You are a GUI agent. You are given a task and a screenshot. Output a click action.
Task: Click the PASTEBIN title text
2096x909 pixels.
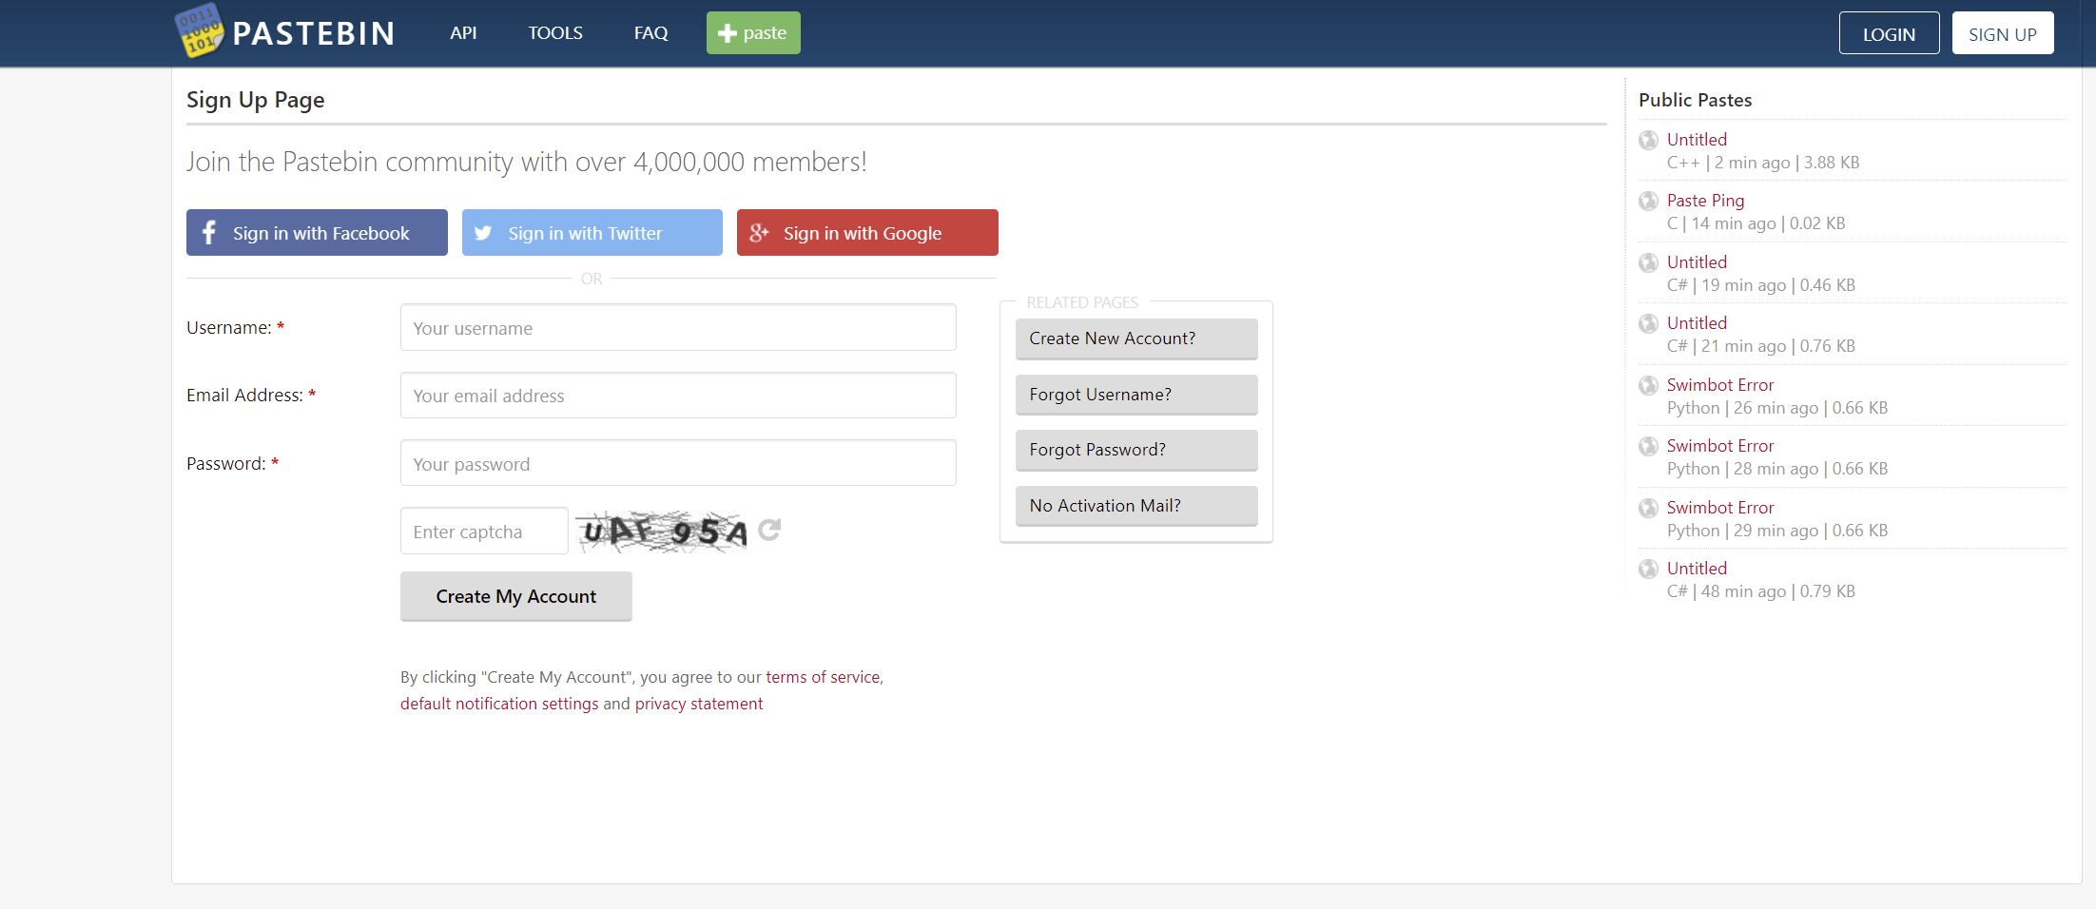(x=314, y=34)
